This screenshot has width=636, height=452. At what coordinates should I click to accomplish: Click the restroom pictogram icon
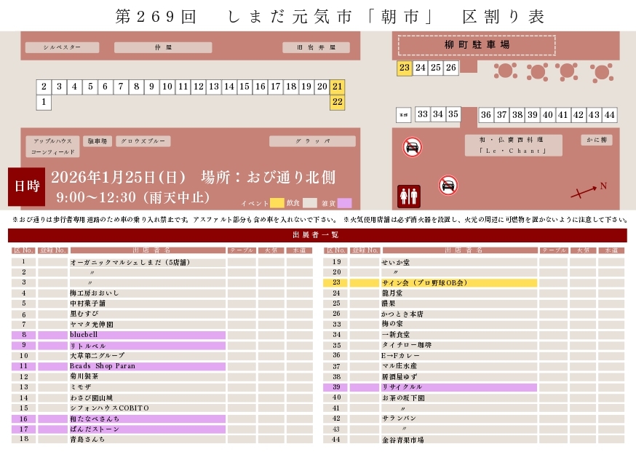408,195
